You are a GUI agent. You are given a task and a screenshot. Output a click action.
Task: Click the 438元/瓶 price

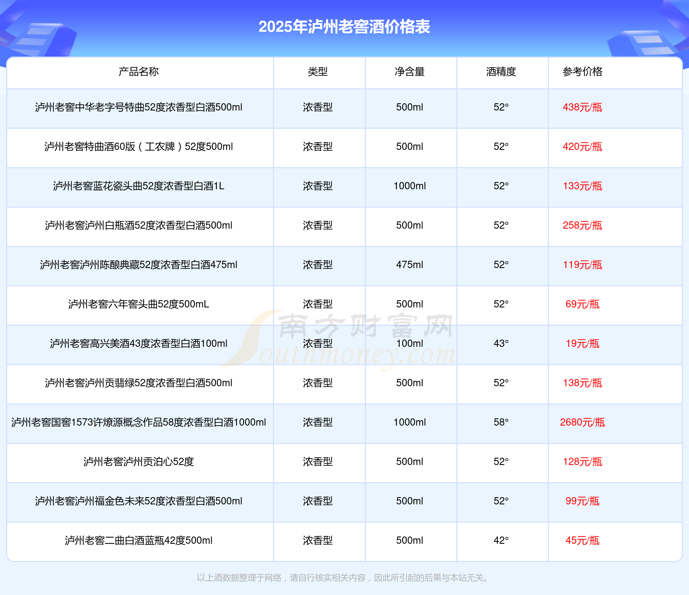[x=583, y=107]
